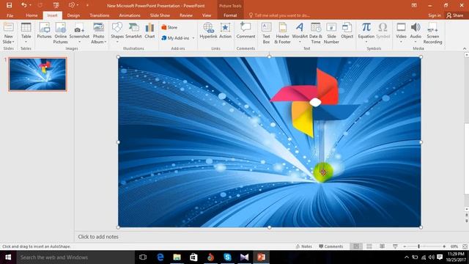Insert Pictures from this device
469x264 pixels.
coord(44,31)
